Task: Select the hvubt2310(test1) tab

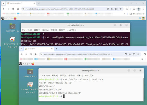Action: (x=21, y=3)
